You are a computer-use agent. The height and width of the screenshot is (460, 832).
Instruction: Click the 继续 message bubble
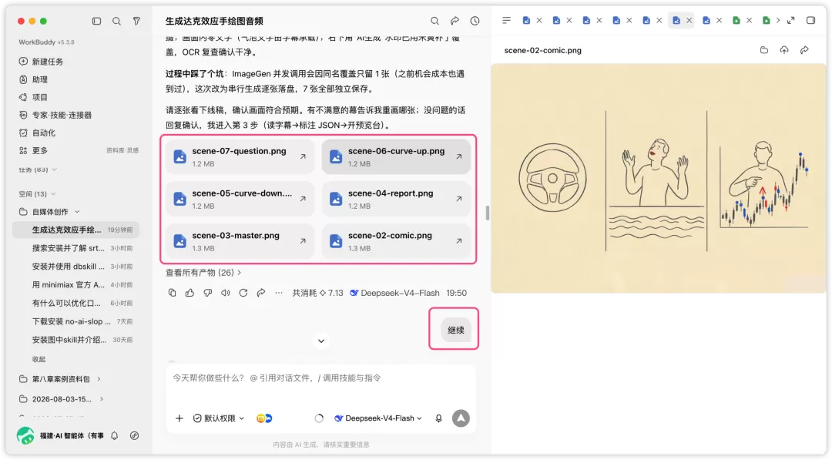[456, 330]
